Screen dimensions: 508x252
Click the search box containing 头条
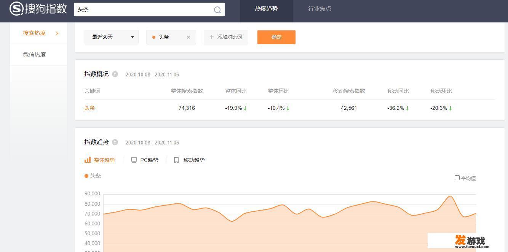(149, 10)
